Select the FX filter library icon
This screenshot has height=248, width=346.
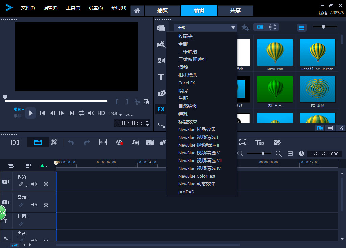pos(161,109)
